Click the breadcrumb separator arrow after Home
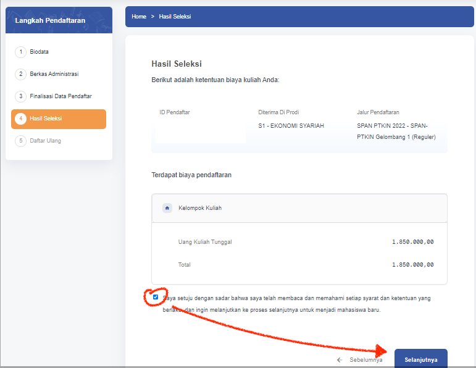This screenshot has width=476, height=368. [x=152, y=17]
